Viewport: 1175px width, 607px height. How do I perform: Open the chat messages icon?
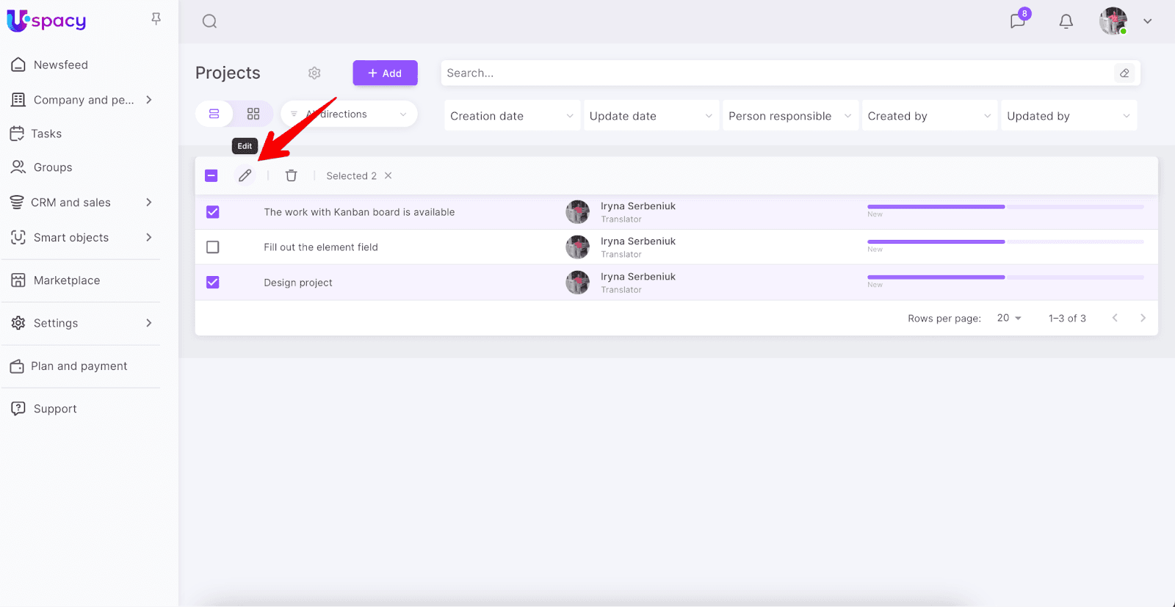pos(1017,21)
